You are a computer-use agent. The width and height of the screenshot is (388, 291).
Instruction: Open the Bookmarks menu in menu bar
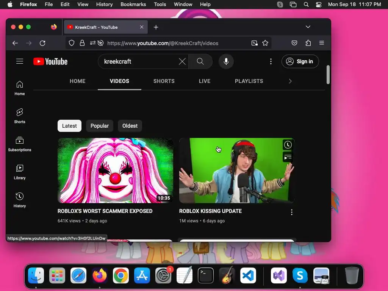[133, 5]
